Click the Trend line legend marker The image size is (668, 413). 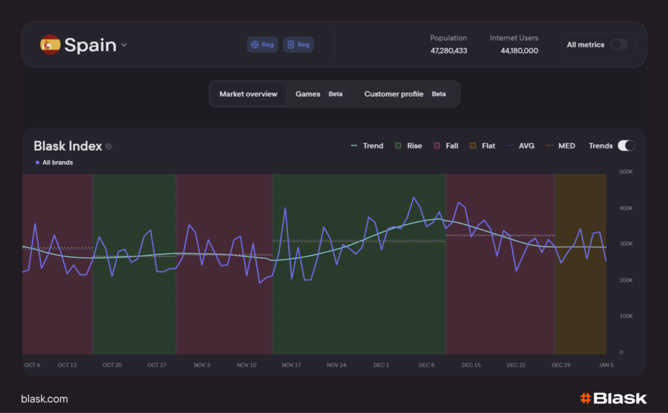pos(354,146)
